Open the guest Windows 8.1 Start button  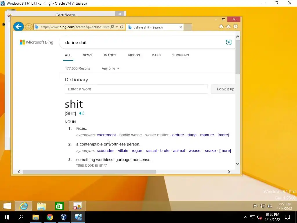coord(7,206)
